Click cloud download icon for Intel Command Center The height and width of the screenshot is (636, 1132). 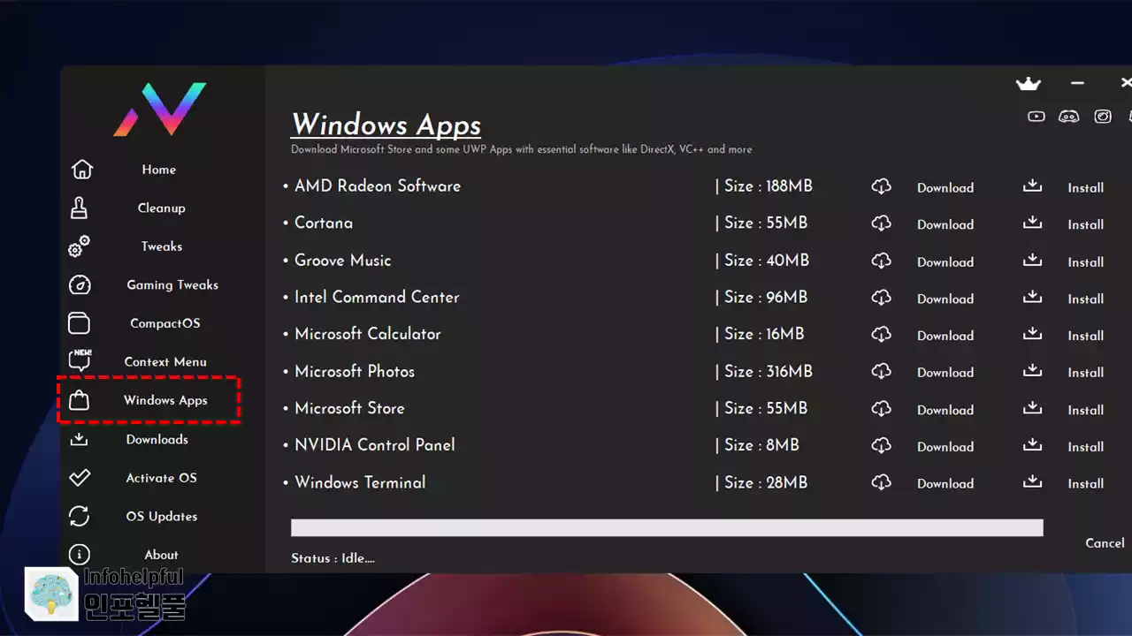[881, 299]
